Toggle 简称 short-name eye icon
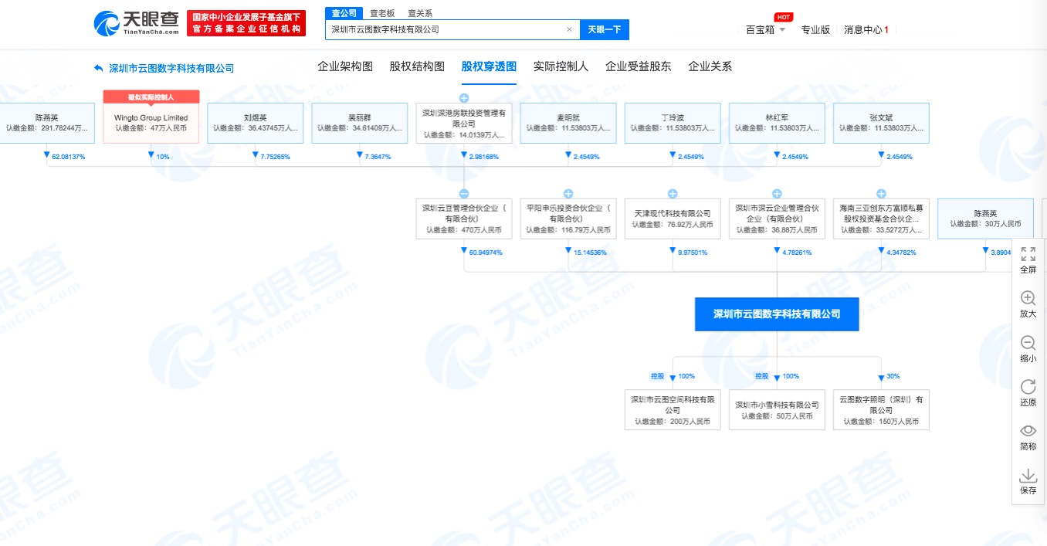This screenshot has width=1047, height=546. point(1028,431)
